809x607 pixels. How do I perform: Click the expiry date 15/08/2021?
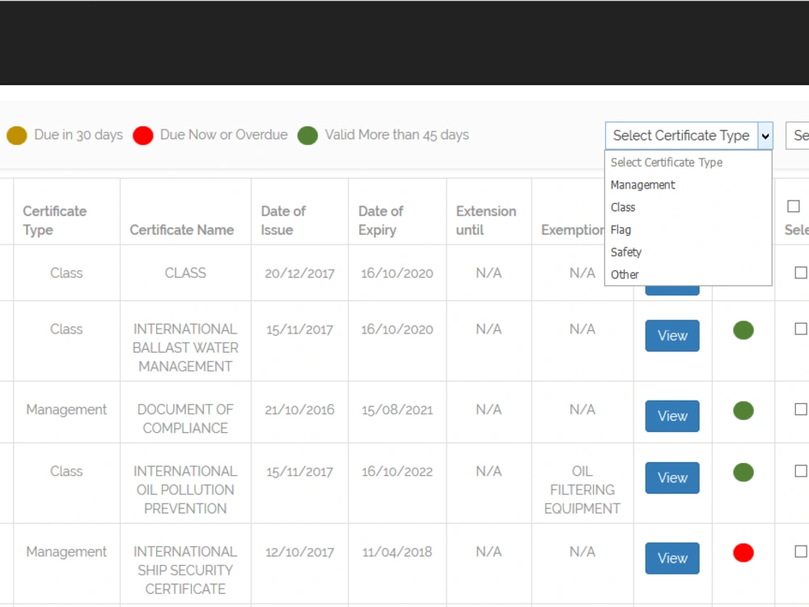click(396, 410)
